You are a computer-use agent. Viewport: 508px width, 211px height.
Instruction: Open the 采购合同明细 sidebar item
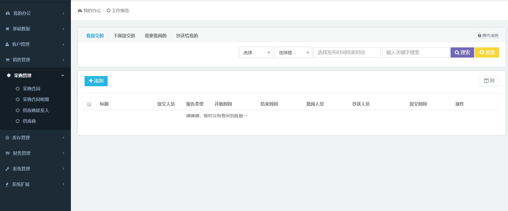pyautogui.click(x=36, y=99)
